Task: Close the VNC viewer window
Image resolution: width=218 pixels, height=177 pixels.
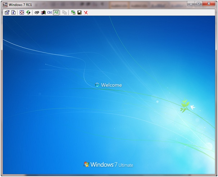Action: [x=209, y=4]
